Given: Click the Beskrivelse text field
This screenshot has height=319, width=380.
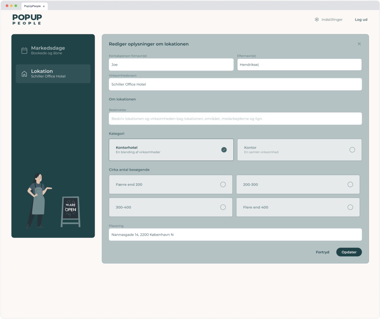Looking at the screenshot, I should [x=235, y=118].
